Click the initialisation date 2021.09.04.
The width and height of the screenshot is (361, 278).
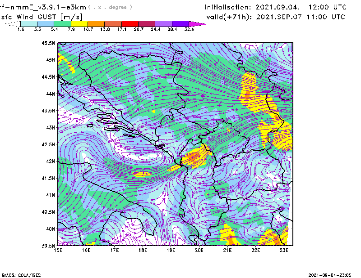(278, 7)
